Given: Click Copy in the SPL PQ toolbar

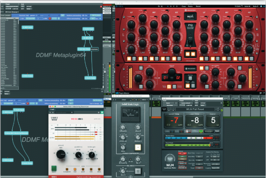Looking at the screenshot, I should [x=184, y=6].
